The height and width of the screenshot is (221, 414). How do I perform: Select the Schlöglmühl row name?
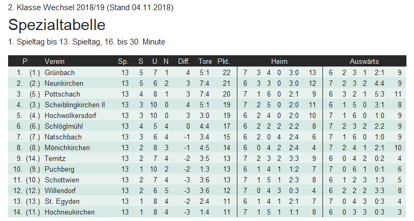coord(64,126)
